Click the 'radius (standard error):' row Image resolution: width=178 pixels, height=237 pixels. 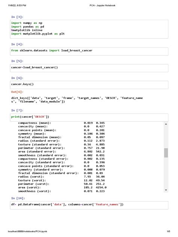(61, 141)
